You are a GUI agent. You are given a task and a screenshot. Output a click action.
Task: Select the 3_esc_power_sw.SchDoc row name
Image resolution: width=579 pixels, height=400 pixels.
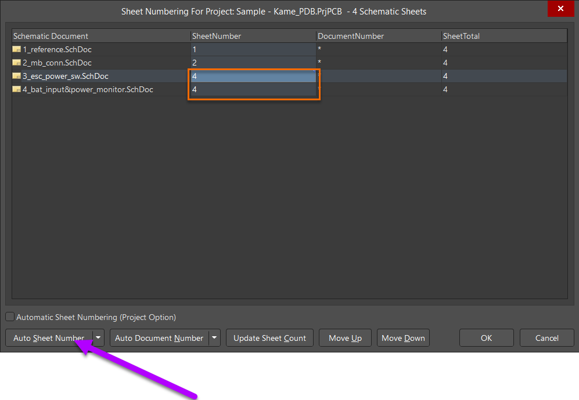click(66, 76)
